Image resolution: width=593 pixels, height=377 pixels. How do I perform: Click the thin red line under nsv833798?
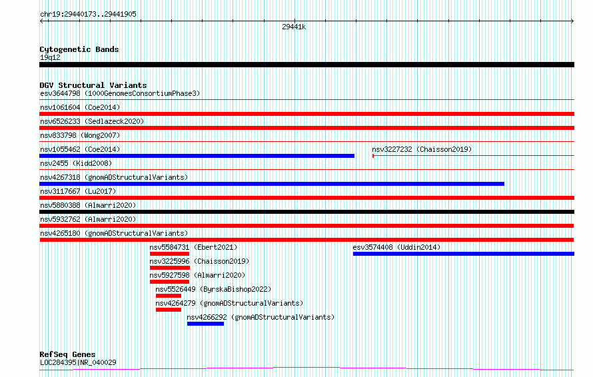[306, 142]
